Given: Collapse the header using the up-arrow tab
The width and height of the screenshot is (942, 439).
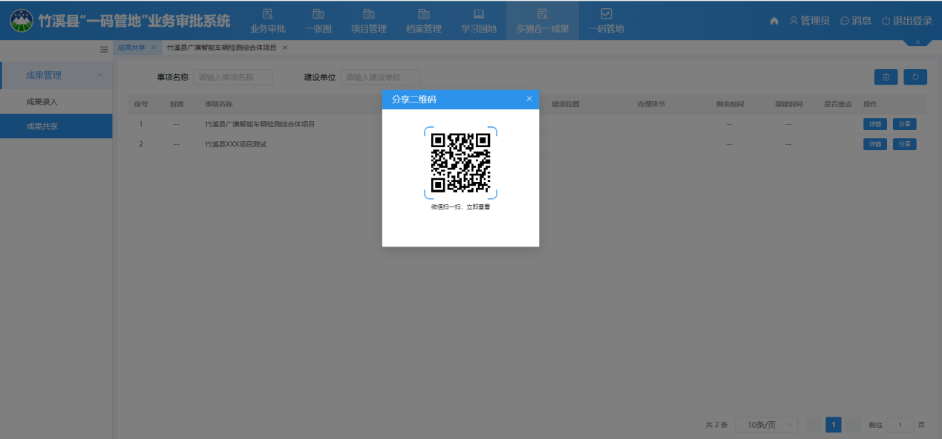Looking at the screenshot, I should 918,42.
